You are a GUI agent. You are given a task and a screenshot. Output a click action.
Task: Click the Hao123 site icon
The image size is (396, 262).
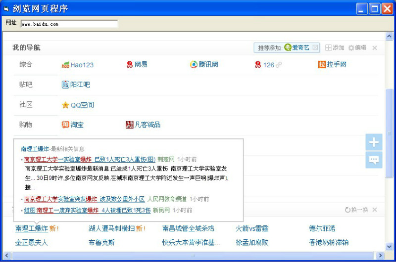(65, 65)
